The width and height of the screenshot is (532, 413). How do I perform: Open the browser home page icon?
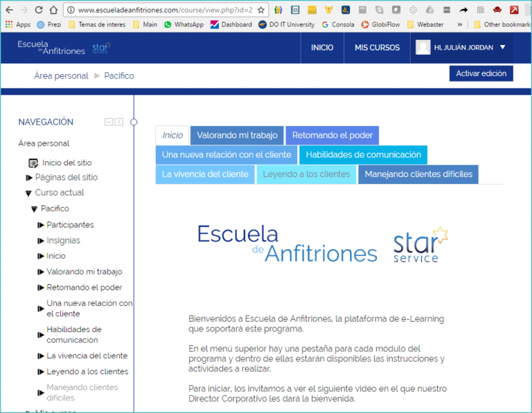click(x=53, y=10)
